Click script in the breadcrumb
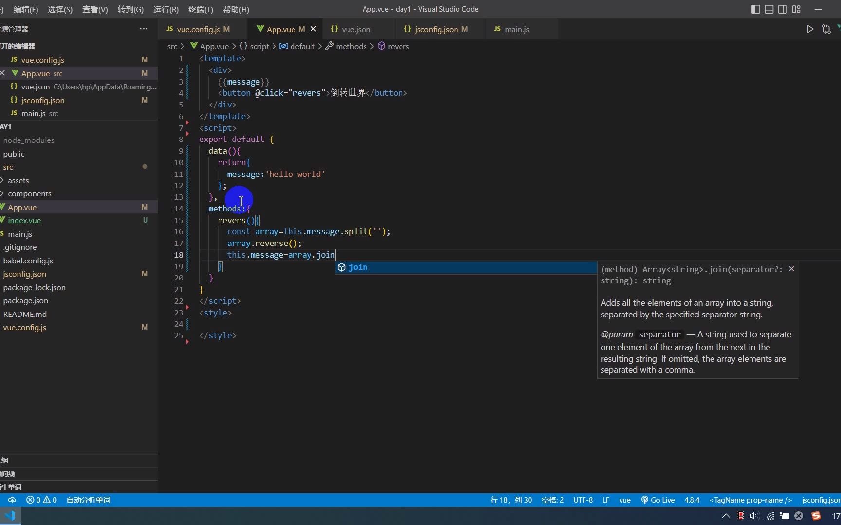The width and height of the screenshot is (841, 525). [254, 46]
